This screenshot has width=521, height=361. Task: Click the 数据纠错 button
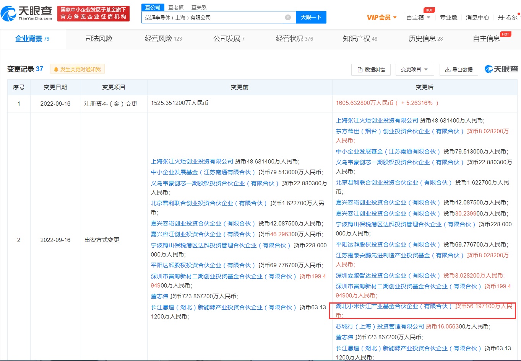tap(371, 70)
